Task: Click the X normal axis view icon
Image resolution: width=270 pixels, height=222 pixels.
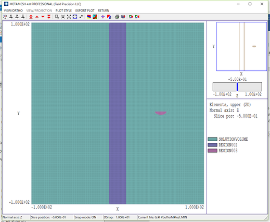Action: (11, 17)
